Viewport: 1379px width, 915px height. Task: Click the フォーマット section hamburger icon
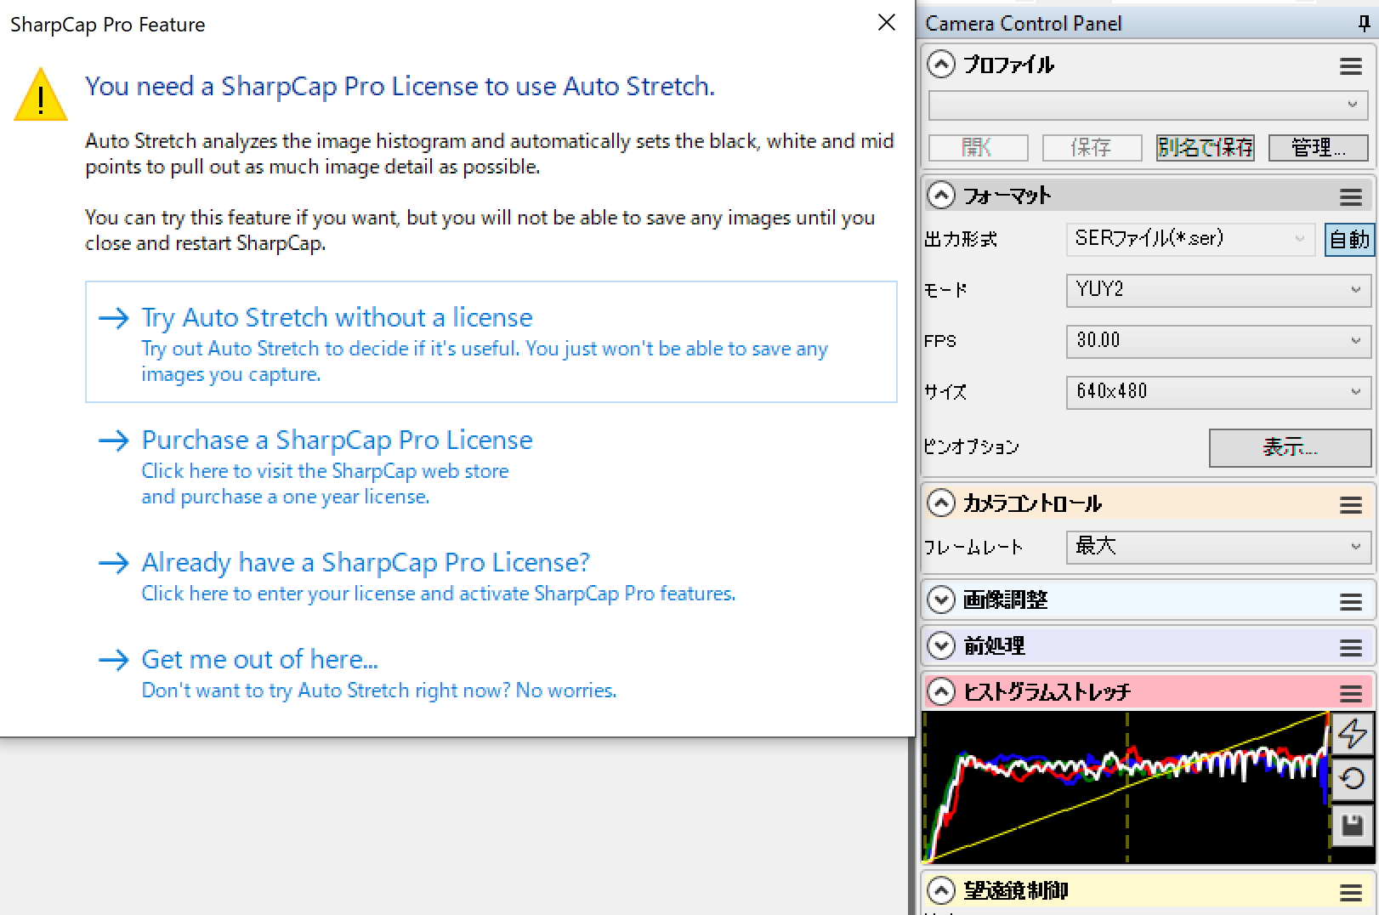(1351, 196)
